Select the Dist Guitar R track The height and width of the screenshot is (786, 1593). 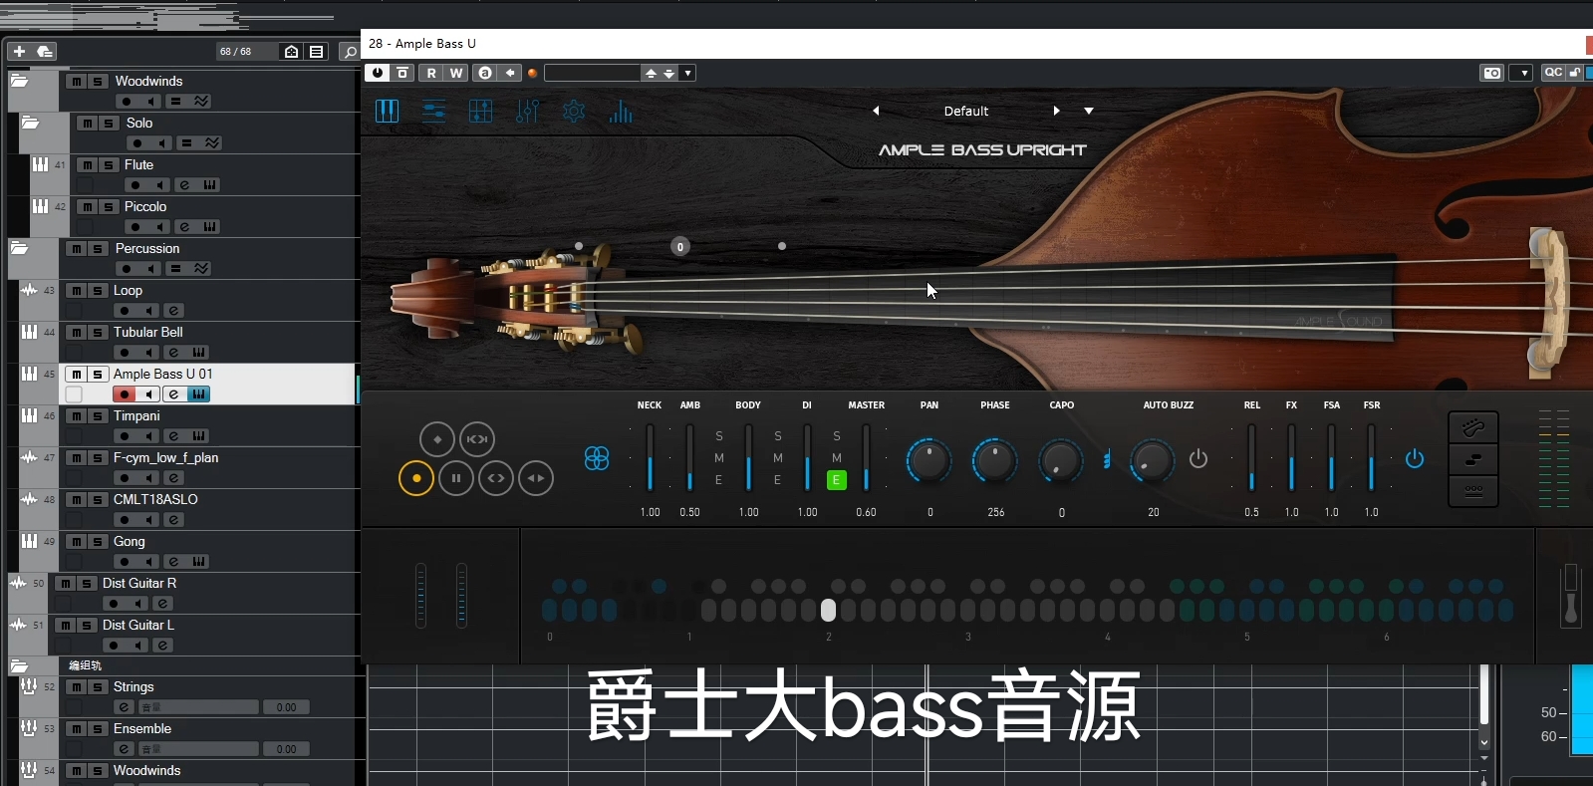[x=139, y=583]
